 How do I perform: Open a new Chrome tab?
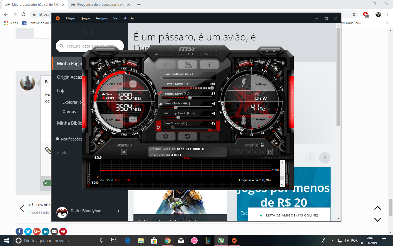(139, 5)
